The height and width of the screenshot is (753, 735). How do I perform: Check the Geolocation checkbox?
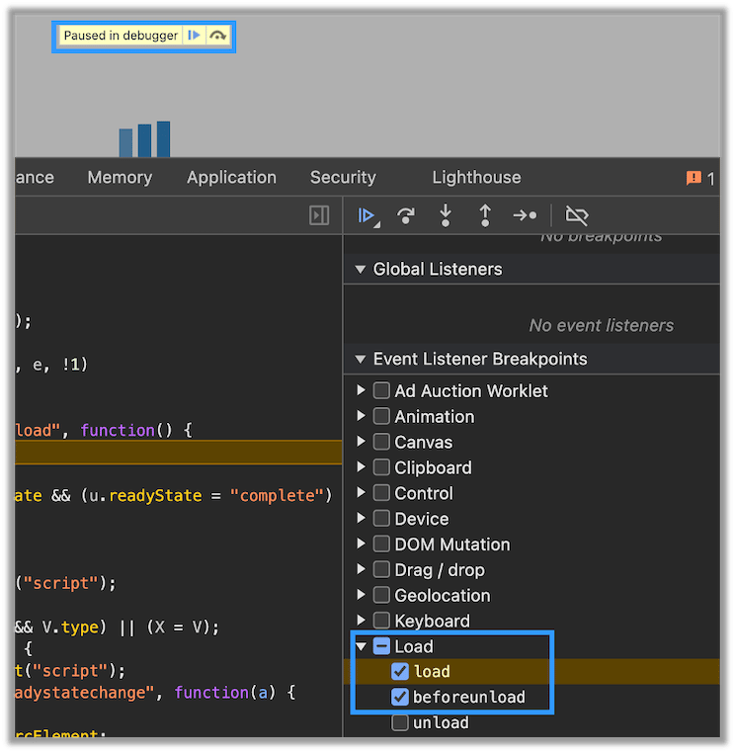click(x=381, y=595)
